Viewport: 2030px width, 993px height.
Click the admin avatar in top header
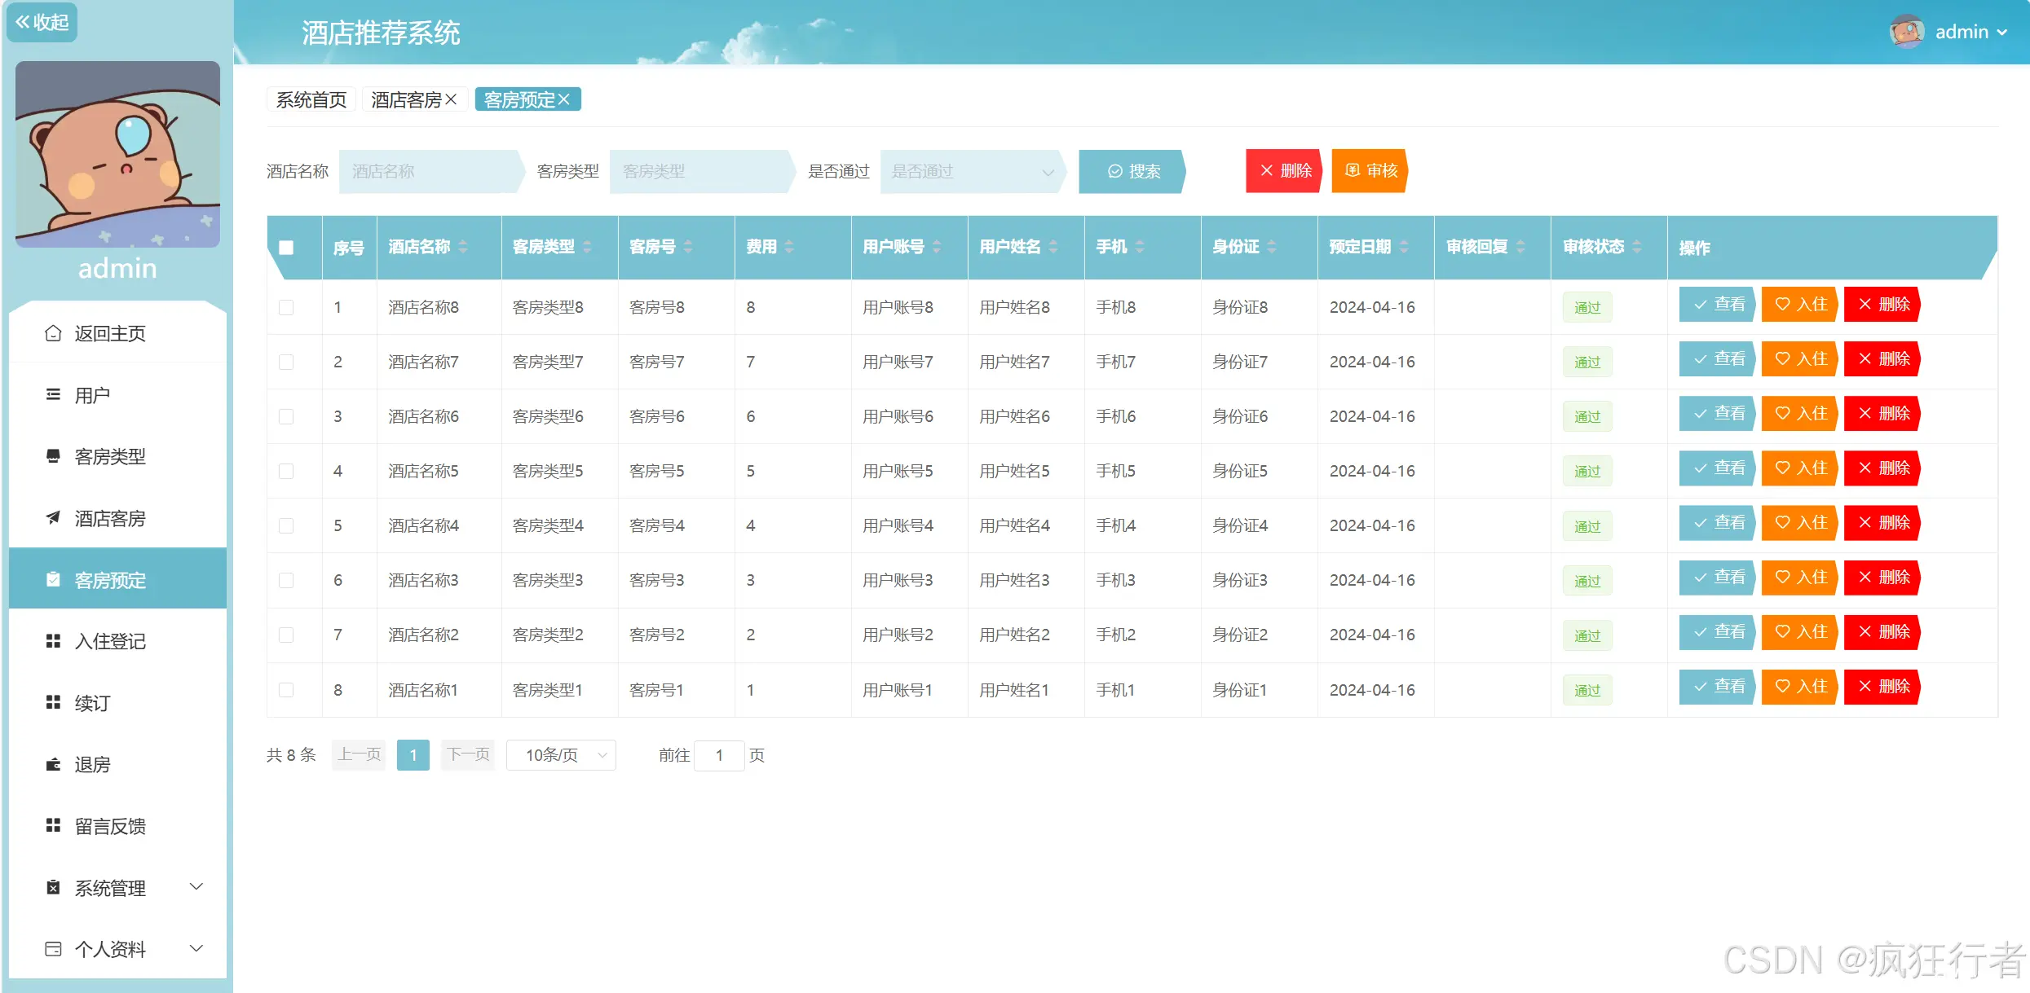click(1907, 32)
